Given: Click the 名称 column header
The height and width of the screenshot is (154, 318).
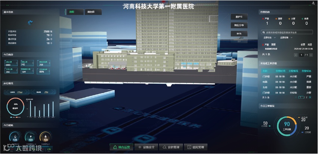Looking at the screenshot, I should tap(265, 71).
